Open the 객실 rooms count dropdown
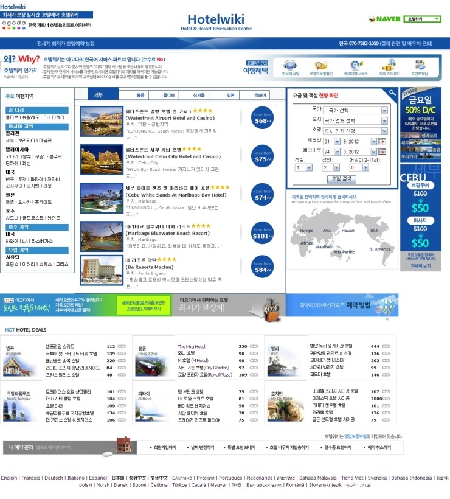 (x=303, y=167)
